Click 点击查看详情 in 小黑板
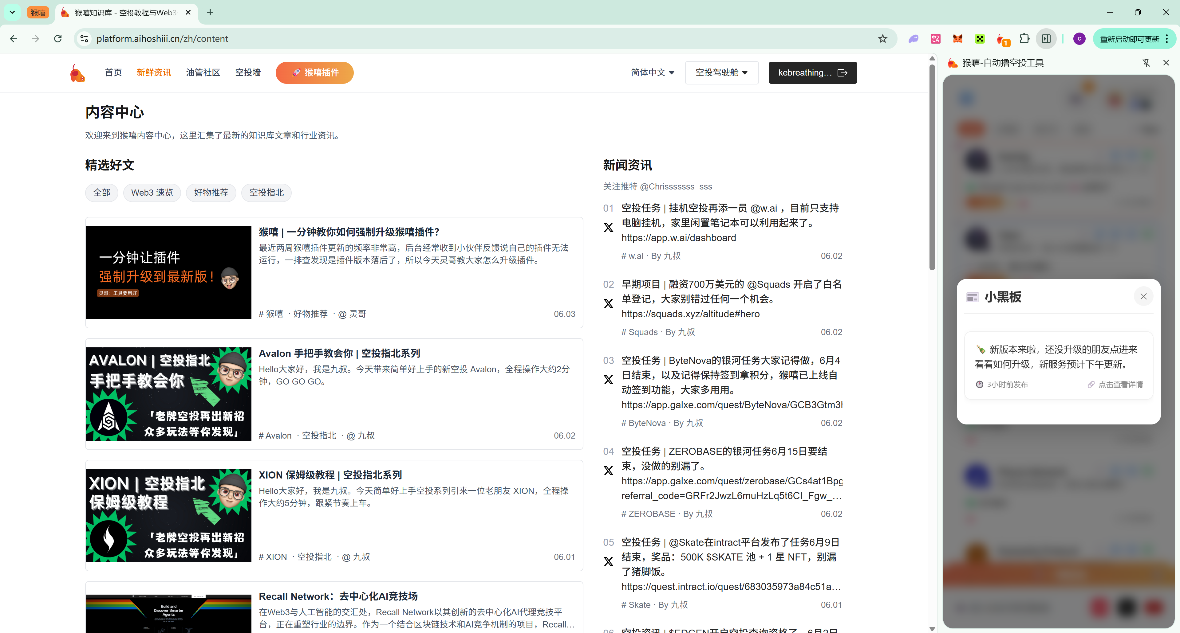 pyautogui.click(x=1115, y=385)
